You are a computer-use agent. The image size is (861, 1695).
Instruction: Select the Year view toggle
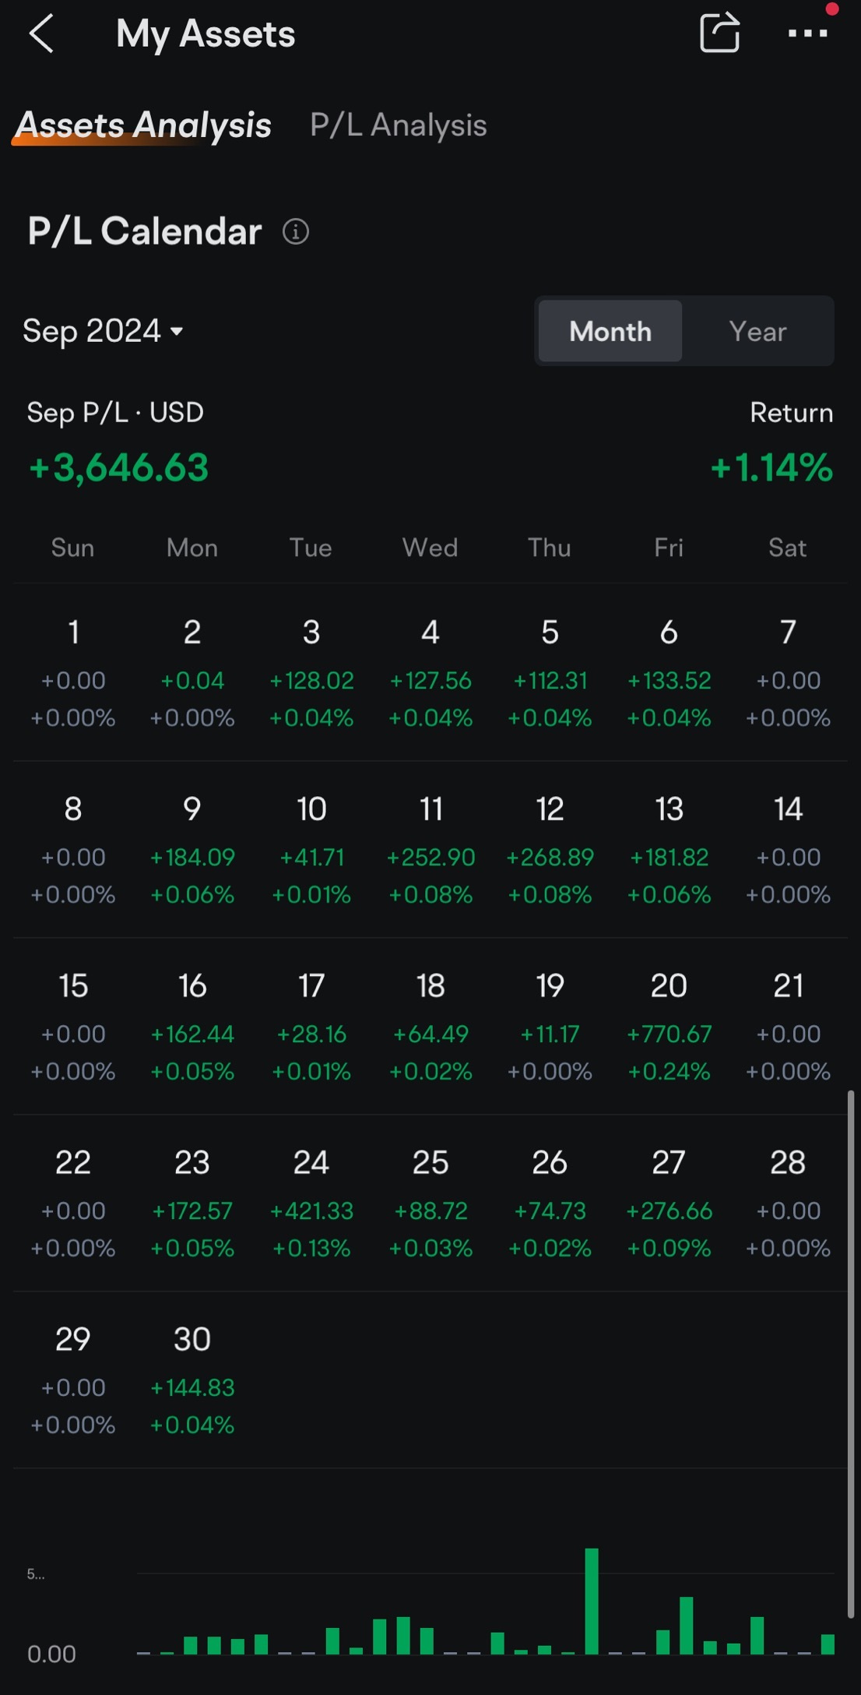757,331
